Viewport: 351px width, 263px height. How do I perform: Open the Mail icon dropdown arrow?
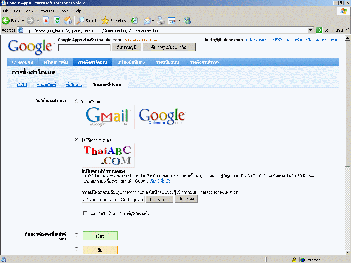click(153, 21)
